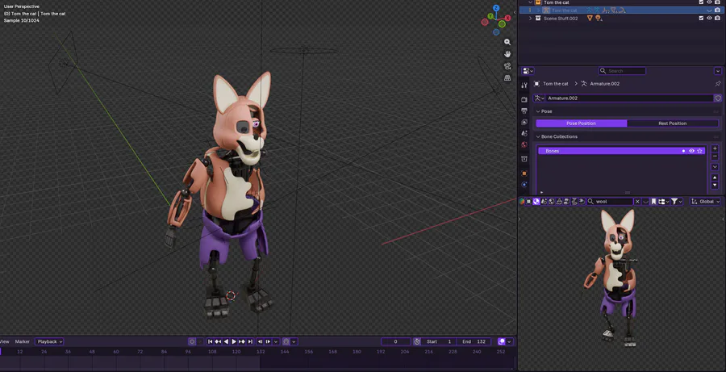
Task: Switch perspective/orthographic grid icon in viewport
Action: 507,78
